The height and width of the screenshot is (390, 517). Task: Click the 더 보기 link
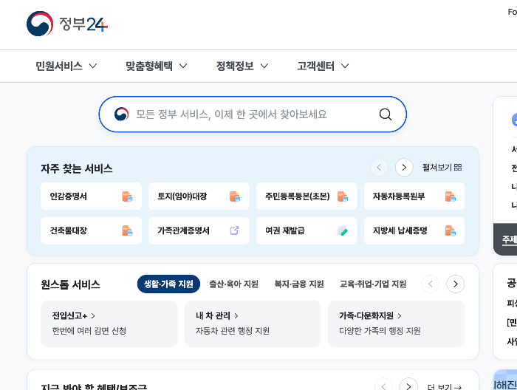(x=445, y=387)
